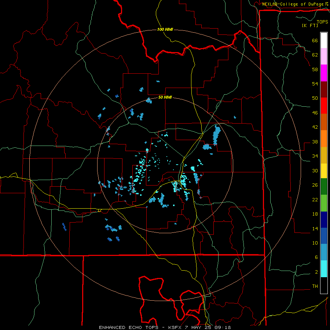Pick the cyan legend swatch
This screenshot has height=330, width=330.
(x=324, y=269)
